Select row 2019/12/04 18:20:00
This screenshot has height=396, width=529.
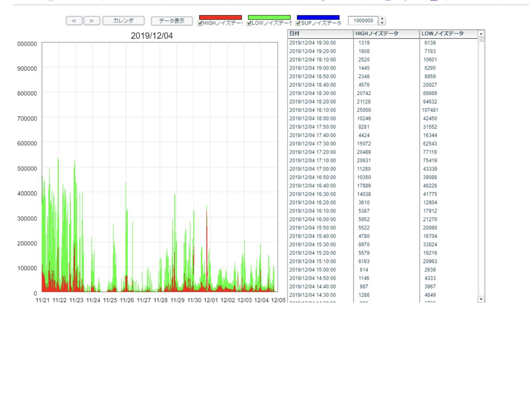pyautogui.click(x=383, y=101)
